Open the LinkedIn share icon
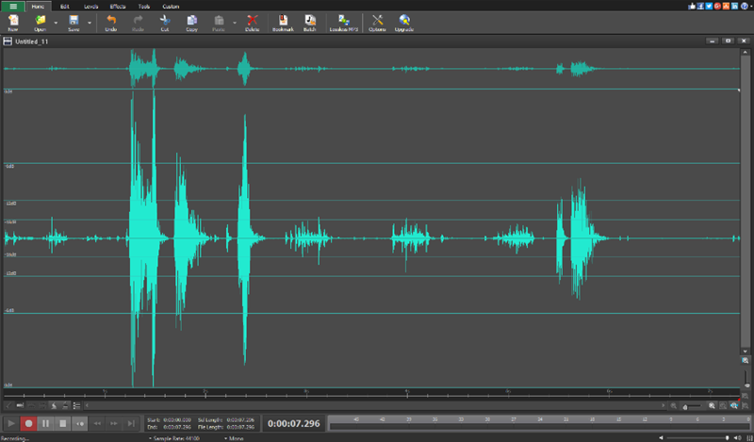The height and width of the screenshot is (442, 754). [x=735, y=6]
